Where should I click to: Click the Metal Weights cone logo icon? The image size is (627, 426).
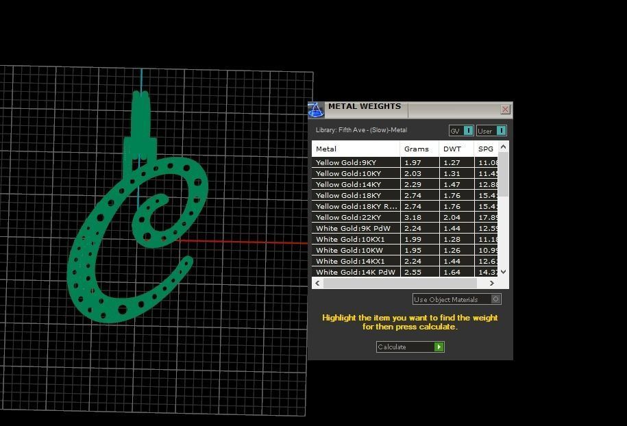[316, 110]
